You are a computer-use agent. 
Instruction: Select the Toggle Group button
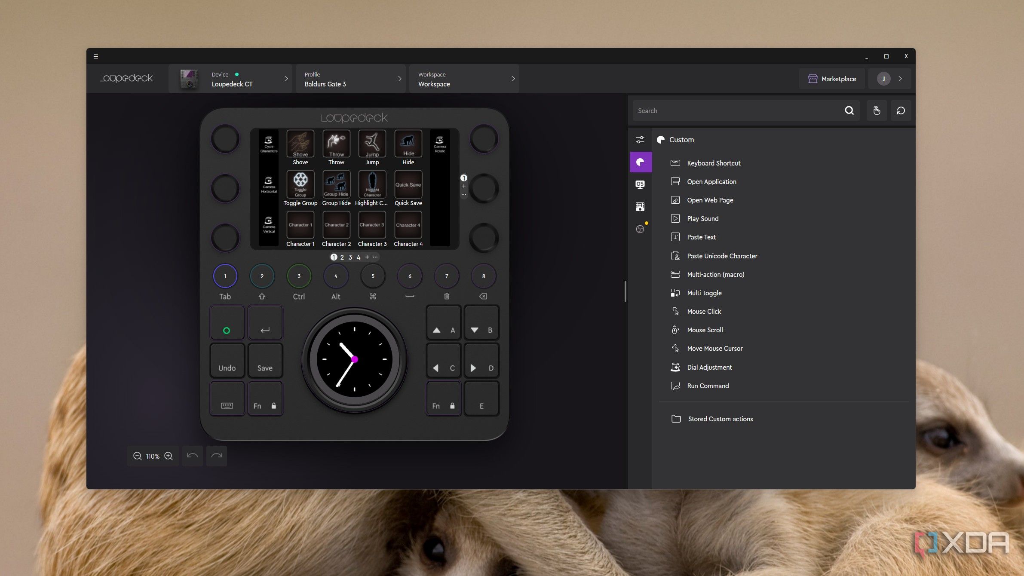[x=300, y=184]
